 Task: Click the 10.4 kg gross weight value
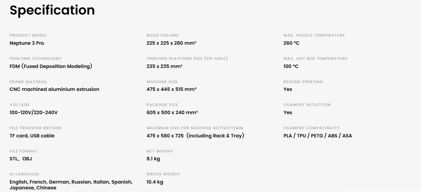pos(155,182)
